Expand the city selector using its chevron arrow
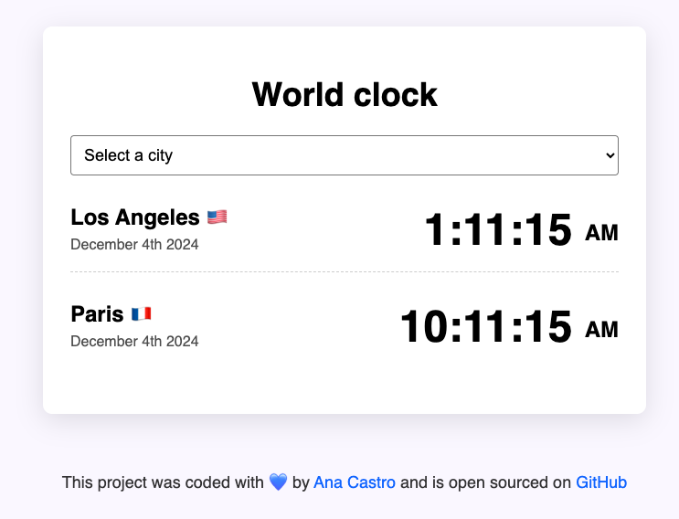The height and width of the screenshot is (519, 679). click(x=610, y=155)
